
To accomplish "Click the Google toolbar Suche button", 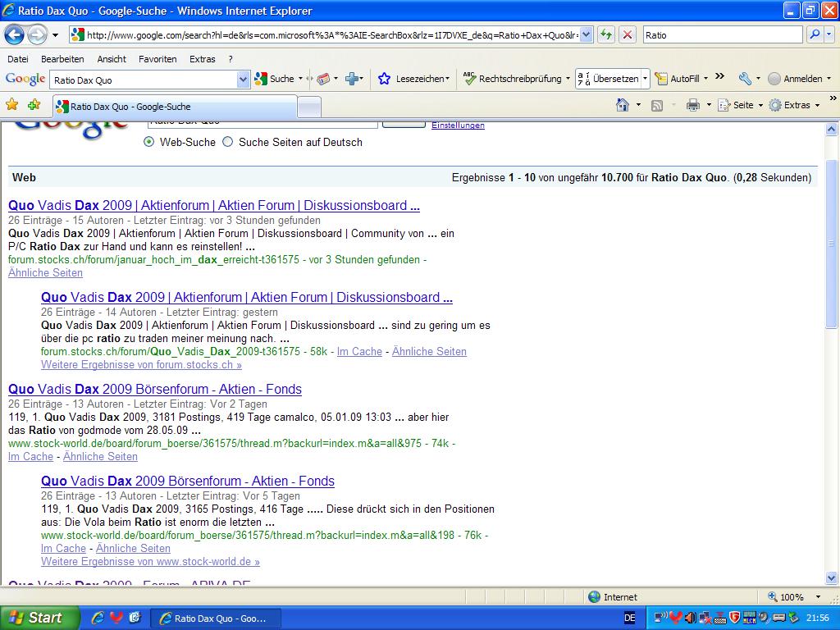I will [274, 79].
